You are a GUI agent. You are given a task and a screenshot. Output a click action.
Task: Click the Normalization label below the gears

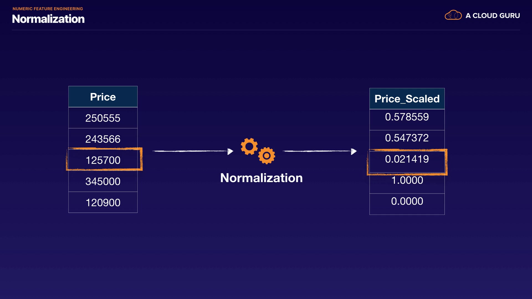coord(261,178)
